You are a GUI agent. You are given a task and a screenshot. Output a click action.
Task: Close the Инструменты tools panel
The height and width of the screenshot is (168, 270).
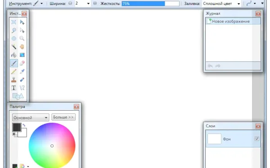[x=24, y=13]
